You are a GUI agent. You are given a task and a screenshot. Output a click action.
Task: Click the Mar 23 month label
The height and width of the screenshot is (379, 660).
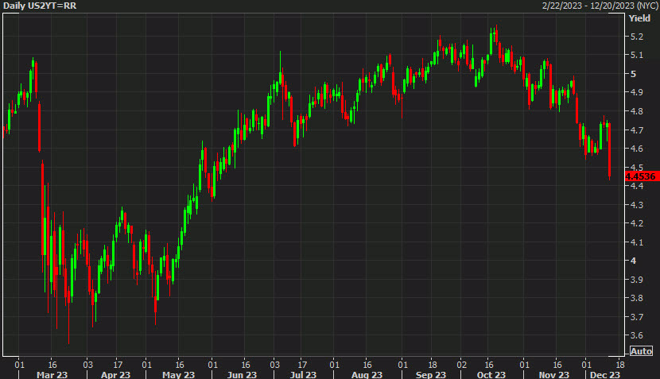click(52, 374)
